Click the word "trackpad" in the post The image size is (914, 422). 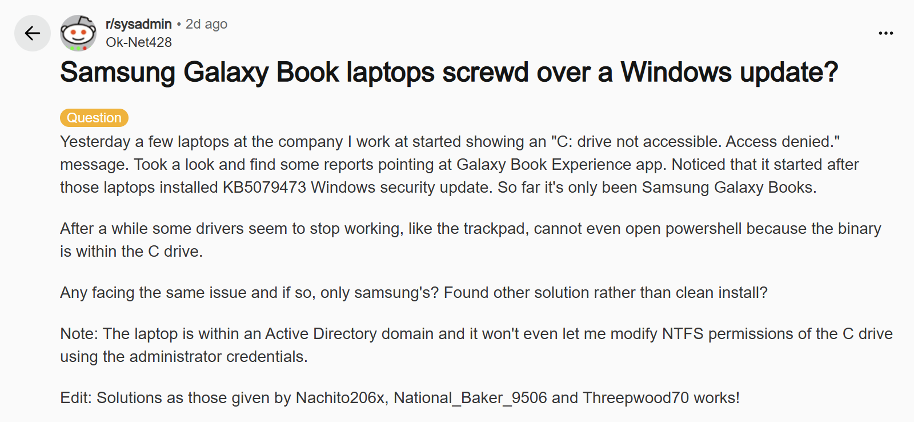(493, 229)
